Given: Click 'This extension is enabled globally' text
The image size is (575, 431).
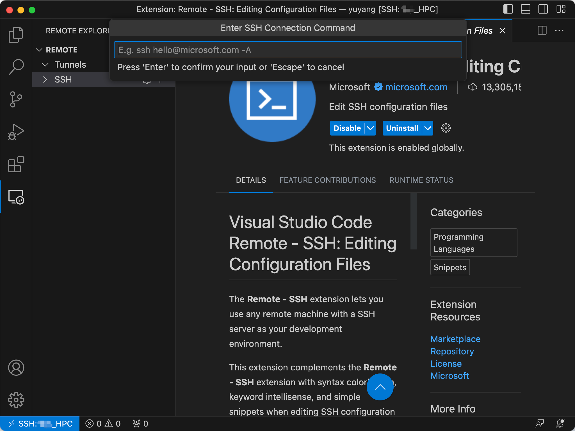Looking at the screenshot, I should pos(396,148).
